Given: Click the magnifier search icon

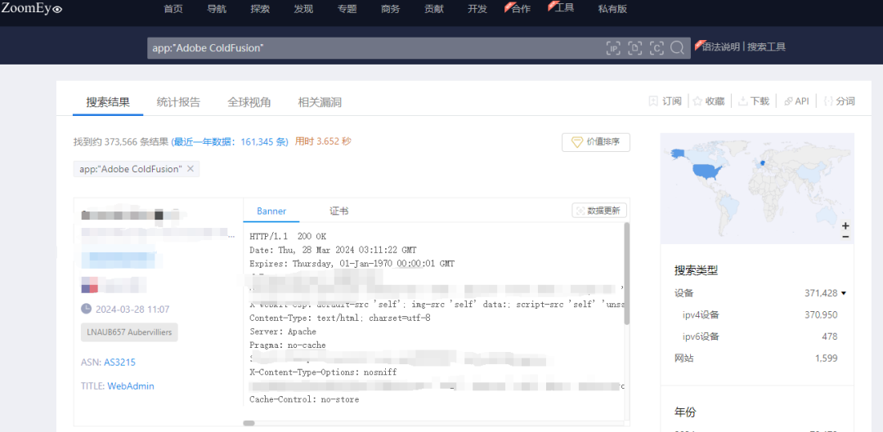Looking at the screenshot, I should (x=677, y=48).
